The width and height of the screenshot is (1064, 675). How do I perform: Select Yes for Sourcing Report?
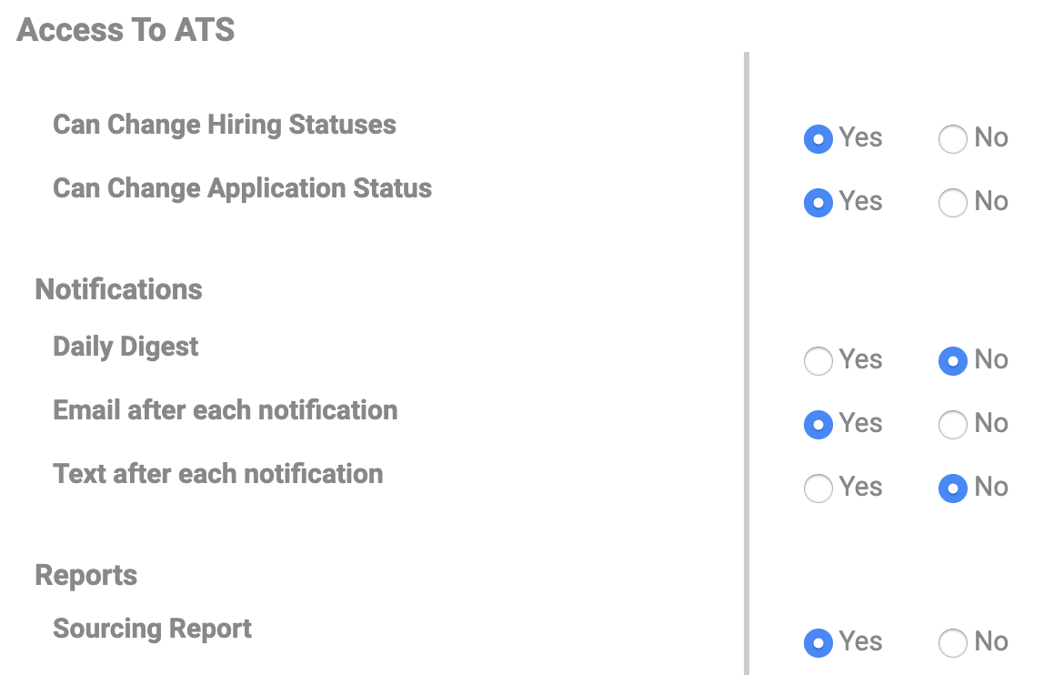818,643
